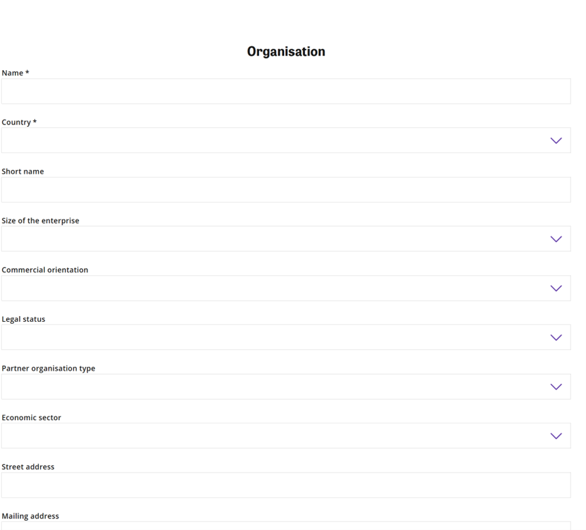Click the chevron arrow in Country field

555,140
